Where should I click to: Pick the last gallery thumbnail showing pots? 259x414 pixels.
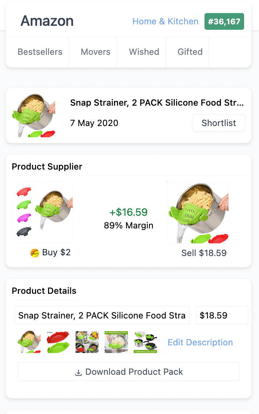pos(145,342)
